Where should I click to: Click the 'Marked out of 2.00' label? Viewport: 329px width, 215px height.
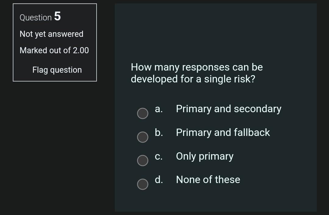[x=54, y=50]
